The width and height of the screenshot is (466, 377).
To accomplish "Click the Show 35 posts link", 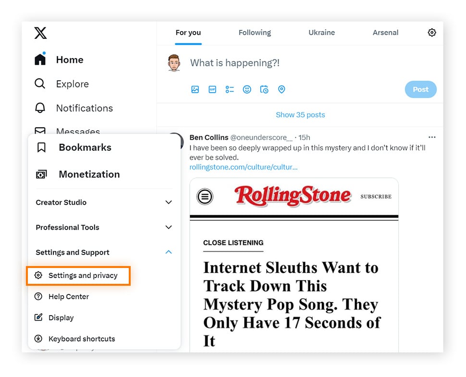I will 300,115.
